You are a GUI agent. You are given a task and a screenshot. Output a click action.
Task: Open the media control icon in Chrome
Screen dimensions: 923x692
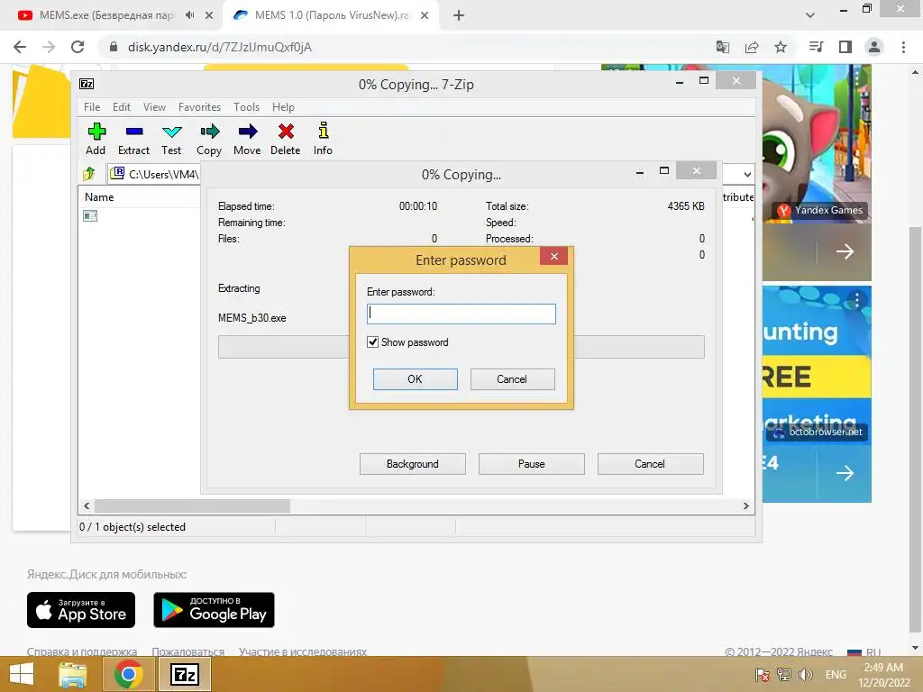coord(816,47)
